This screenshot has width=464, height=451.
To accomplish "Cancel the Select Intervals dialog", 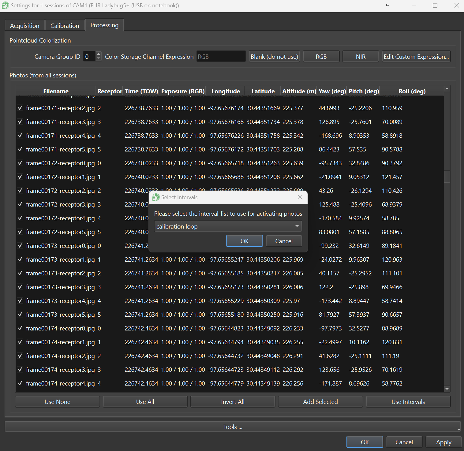I will click(284, 241).
